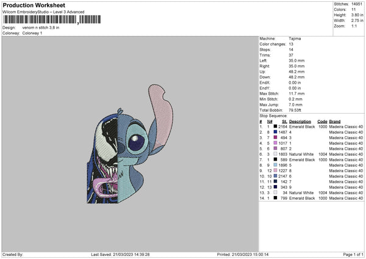
Task: Select the black swatch in stop row 1
Action: (276, 126)
